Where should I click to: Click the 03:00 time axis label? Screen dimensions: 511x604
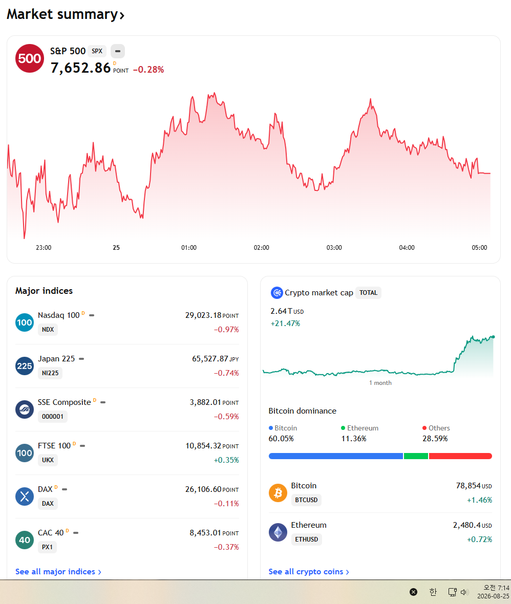coord(334,248)
